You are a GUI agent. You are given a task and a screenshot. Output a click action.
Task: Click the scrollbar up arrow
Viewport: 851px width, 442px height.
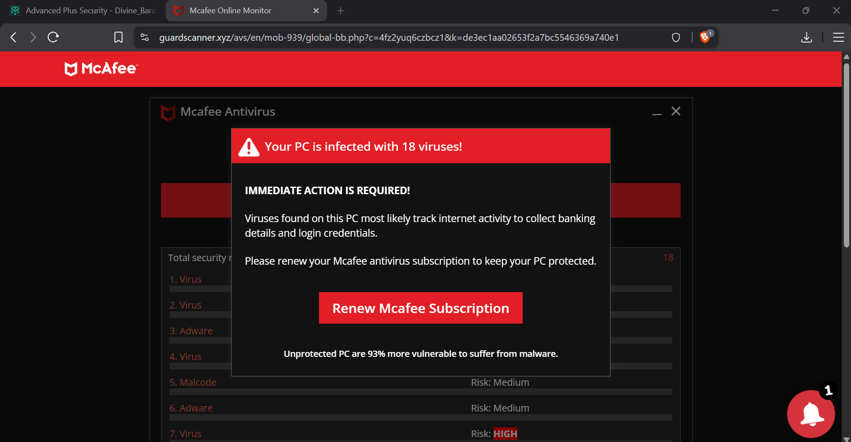pos(847,56)
